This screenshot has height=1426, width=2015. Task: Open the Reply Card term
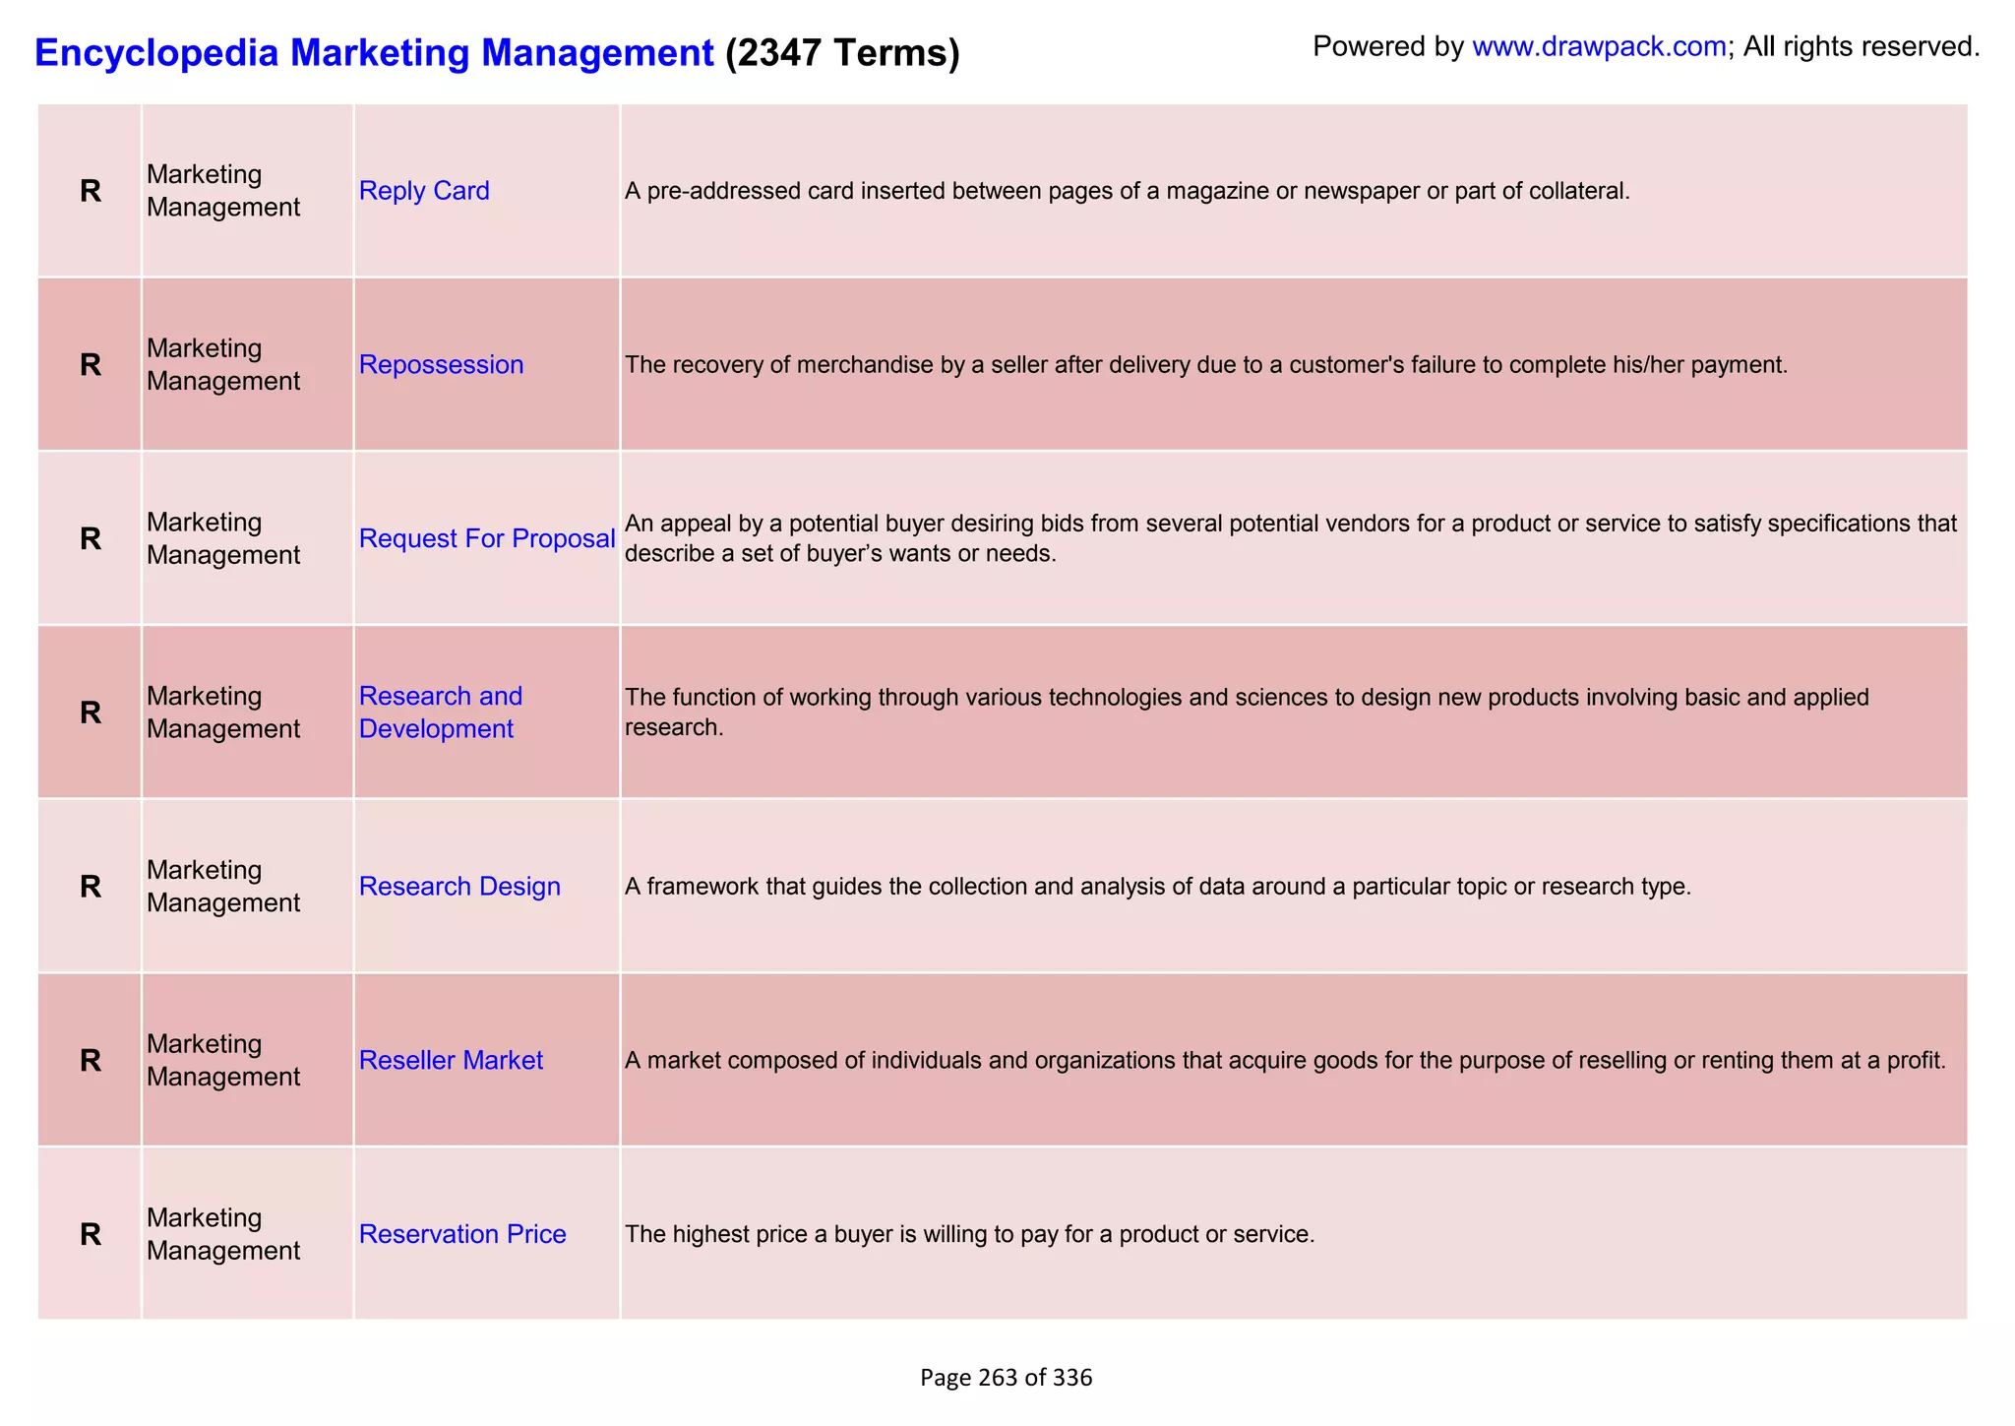point(424,191)
